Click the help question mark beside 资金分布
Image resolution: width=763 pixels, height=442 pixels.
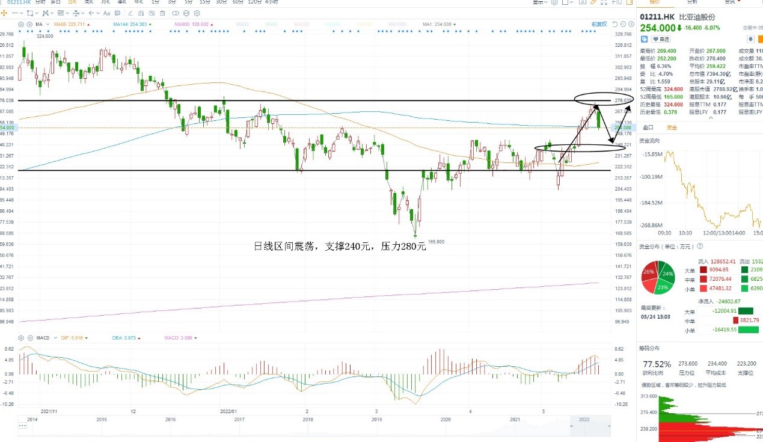pyautogui.click(x=700, y=246)
